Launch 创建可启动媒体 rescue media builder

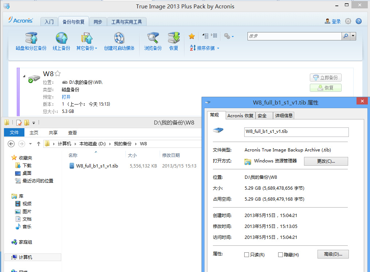point(119,42)
